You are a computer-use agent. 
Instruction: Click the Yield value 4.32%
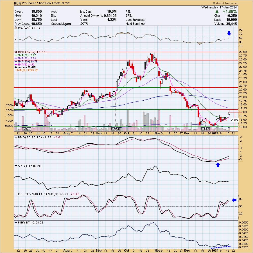click(112, 19)
